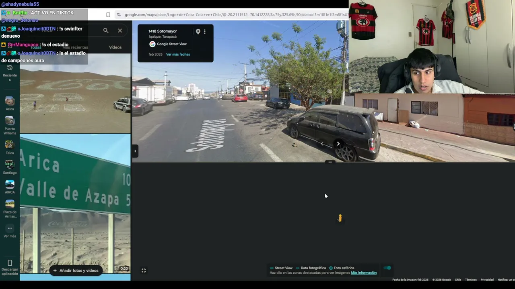Exit fullscreen with the collapse-corners icon
This screenshot has width=515, height=289.
click(x=144, y=271)
